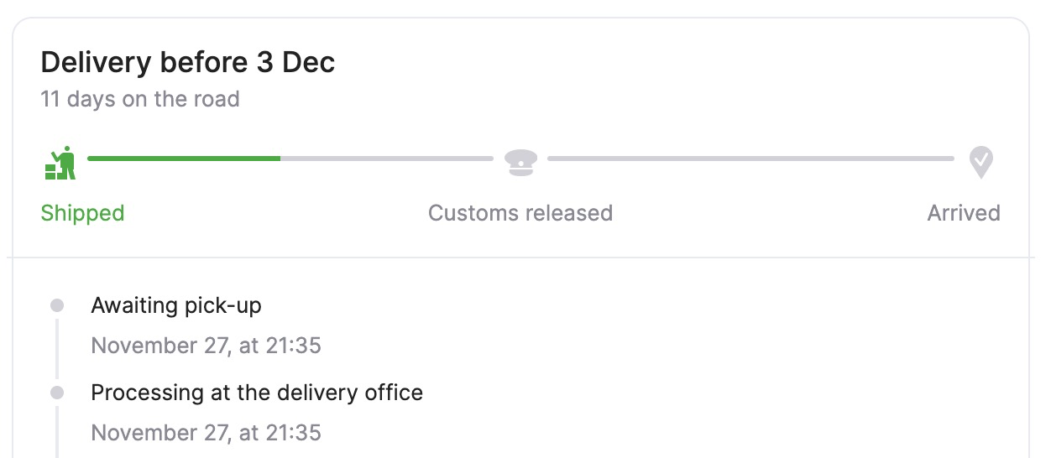This screenshot has width=1051, height=458.
Task: Click the vertical line below the Processing dot
Action: click(57, 432)
